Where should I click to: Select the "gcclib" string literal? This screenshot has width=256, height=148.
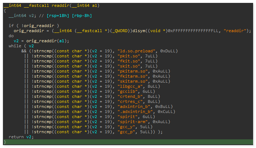(x=126, y=91)
